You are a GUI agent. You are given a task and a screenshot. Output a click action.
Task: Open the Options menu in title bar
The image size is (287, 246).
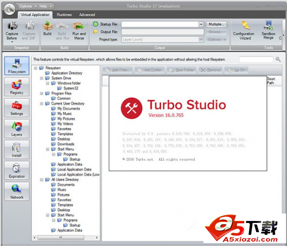(28, 6)
